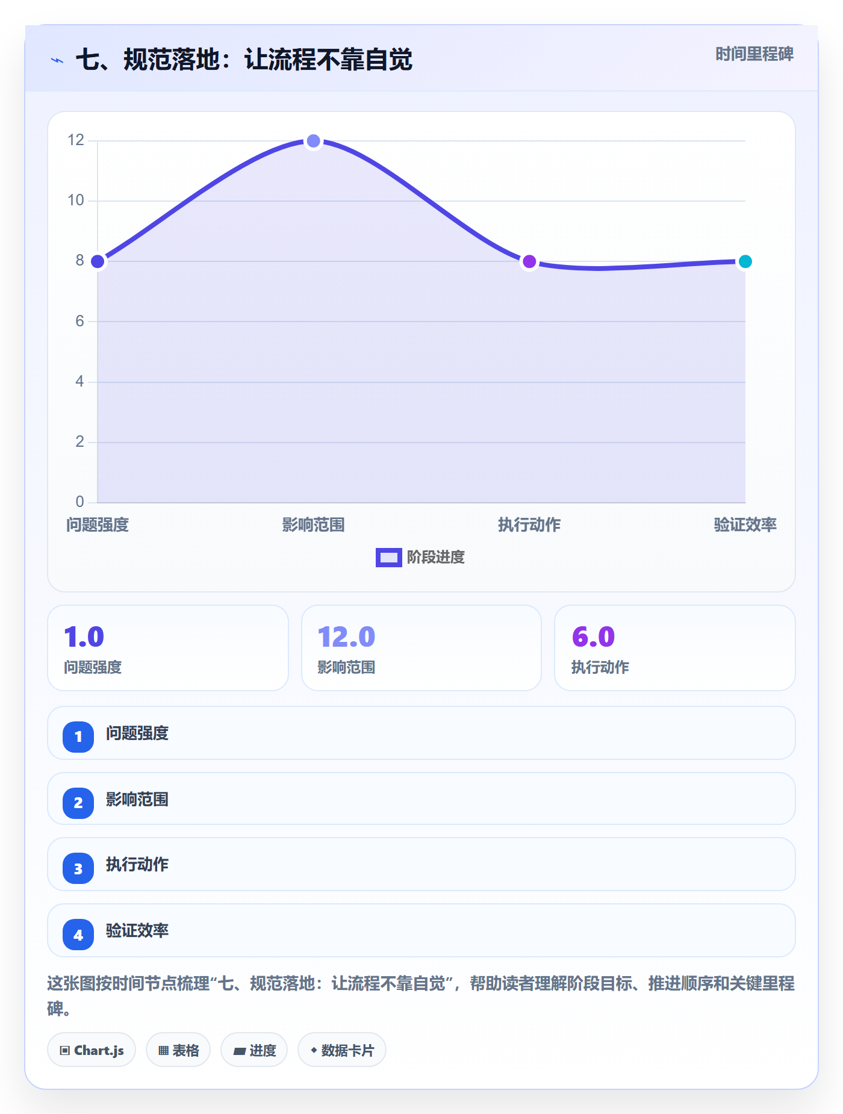Click the 执行动作 text in list row 3
The image size is (843, 1114).
137,865
